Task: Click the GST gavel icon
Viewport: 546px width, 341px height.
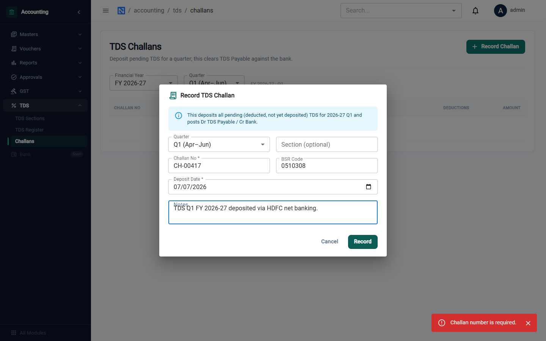Action: tap(14, 91)
